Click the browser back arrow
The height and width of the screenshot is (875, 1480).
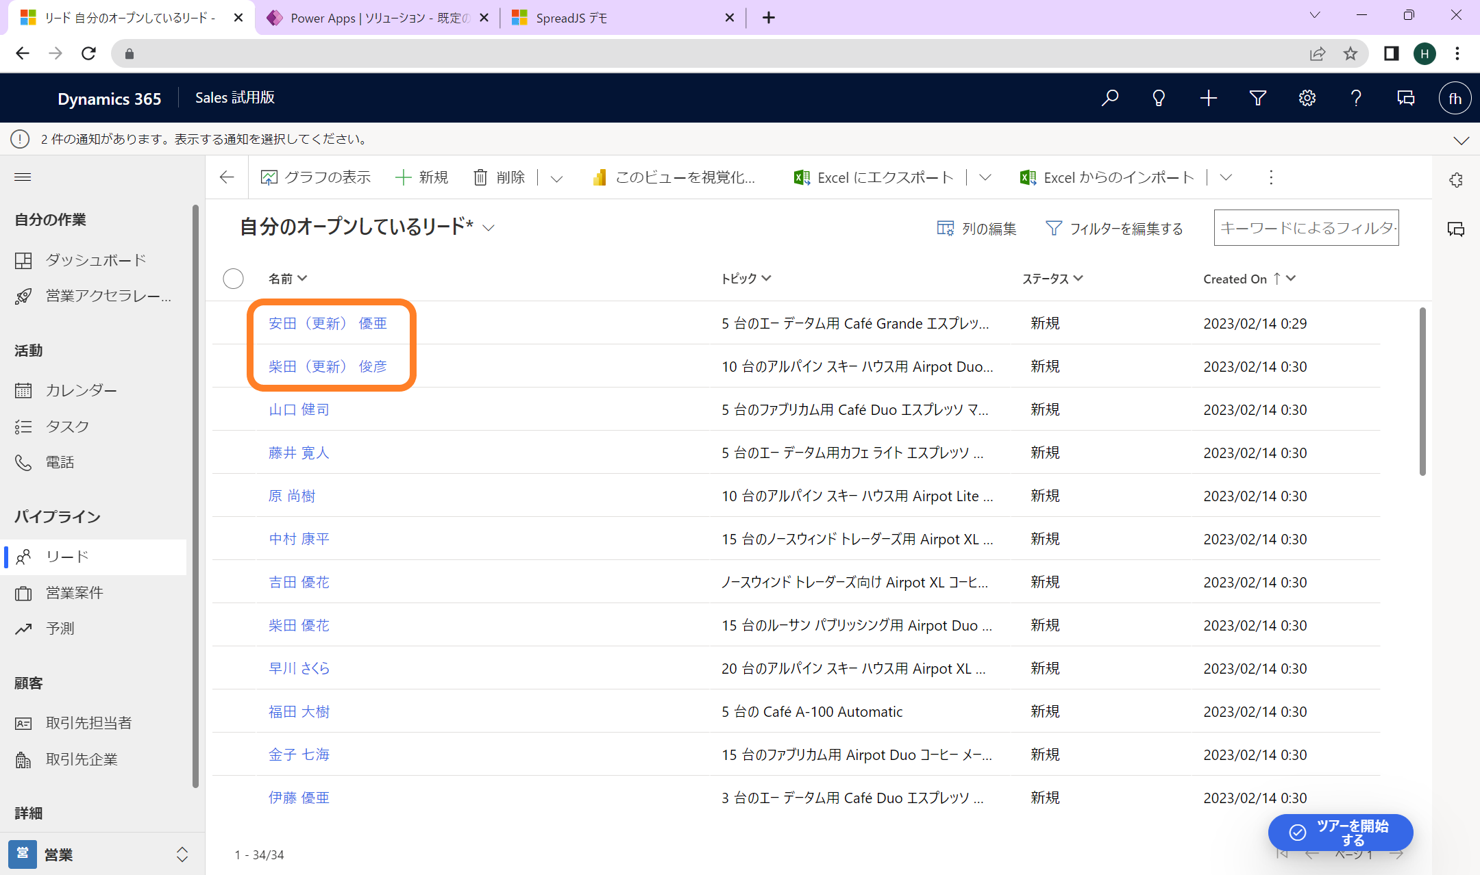tap(23, 53)
